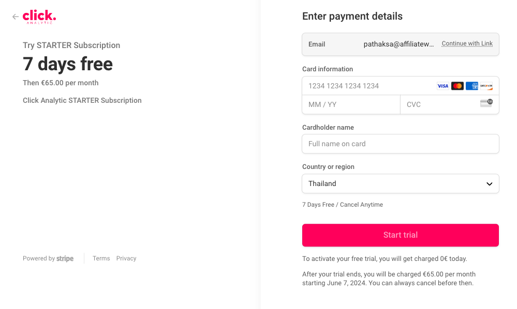Click the American Express icon
This screenshot has width=517, height=309.
(472, 86)
